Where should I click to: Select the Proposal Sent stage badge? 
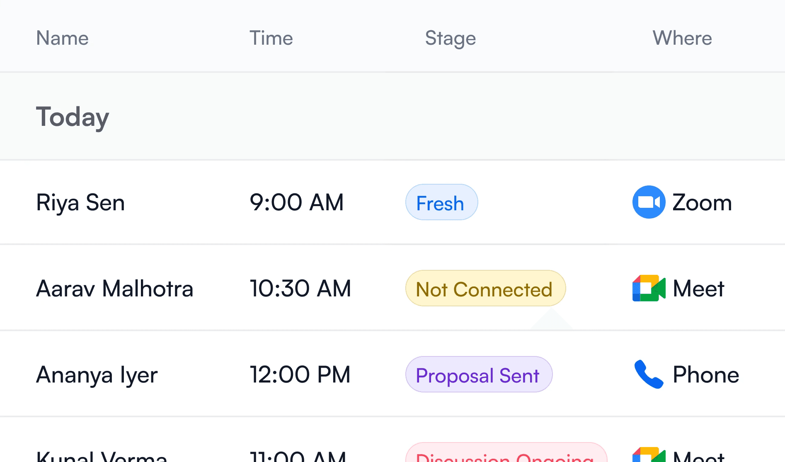point(478,374)
